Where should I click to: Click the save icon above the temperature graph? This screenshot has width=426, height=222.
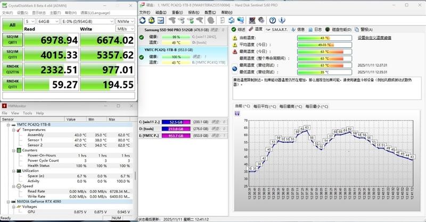point(237,113)
